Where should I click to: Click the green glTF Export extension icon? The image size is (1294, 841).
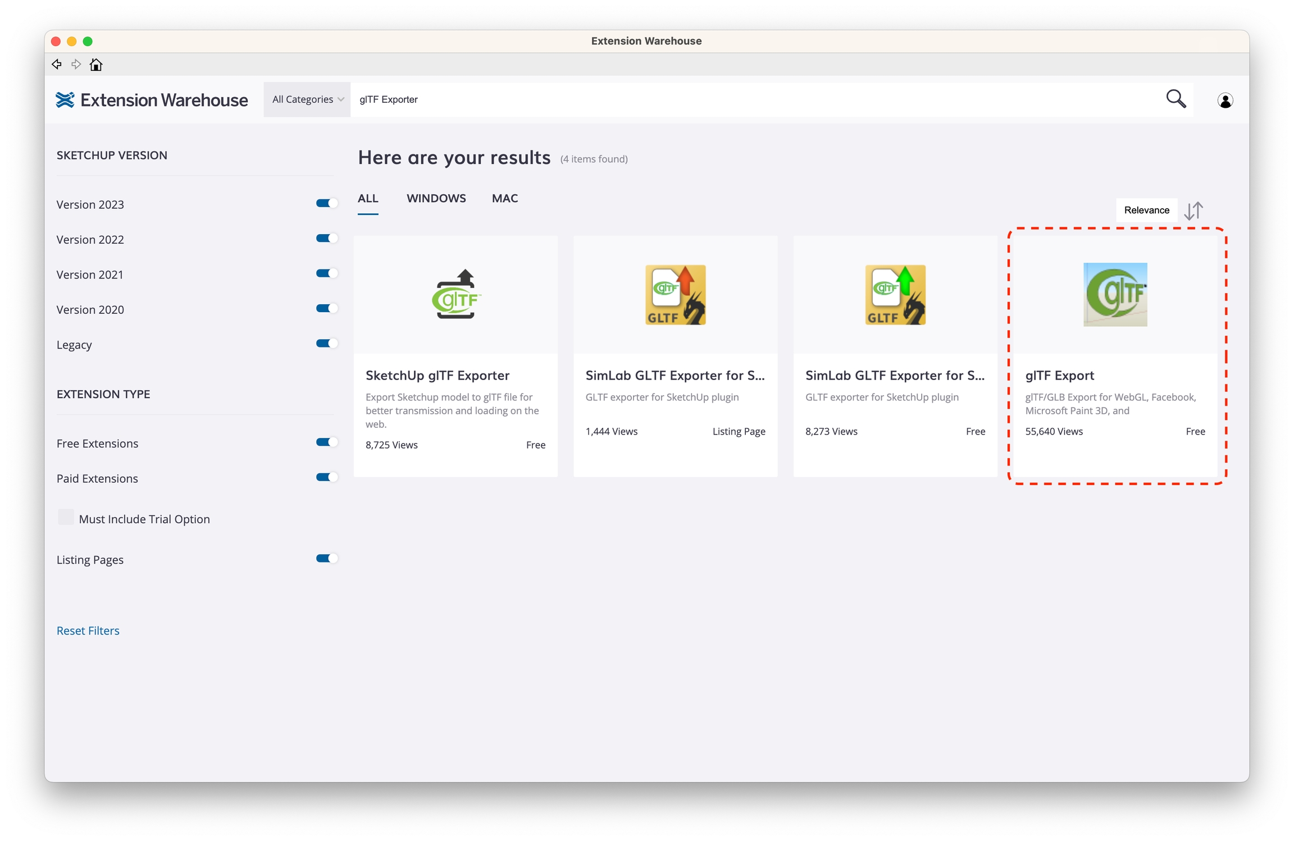tap(1115, 294)
